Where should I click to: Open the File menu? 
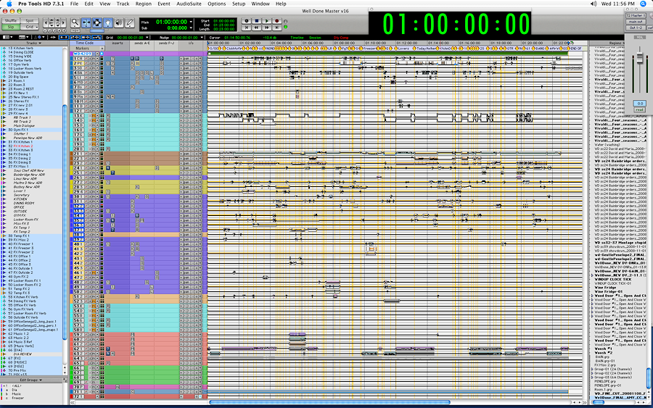click(x=74, y=4)
